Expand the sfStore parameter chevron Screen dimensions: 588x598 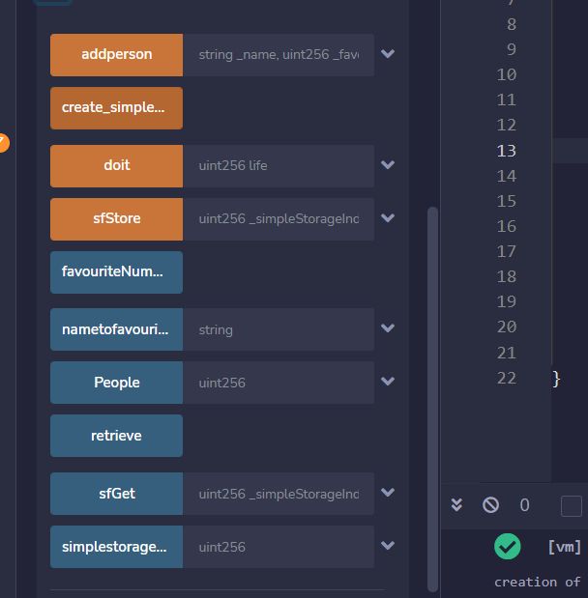point(388,217)
